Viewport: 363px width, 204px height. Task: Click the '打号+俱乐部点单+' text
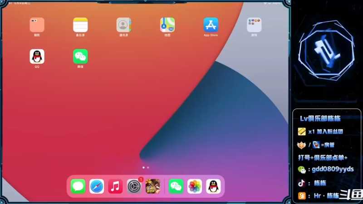pos(323,158)
